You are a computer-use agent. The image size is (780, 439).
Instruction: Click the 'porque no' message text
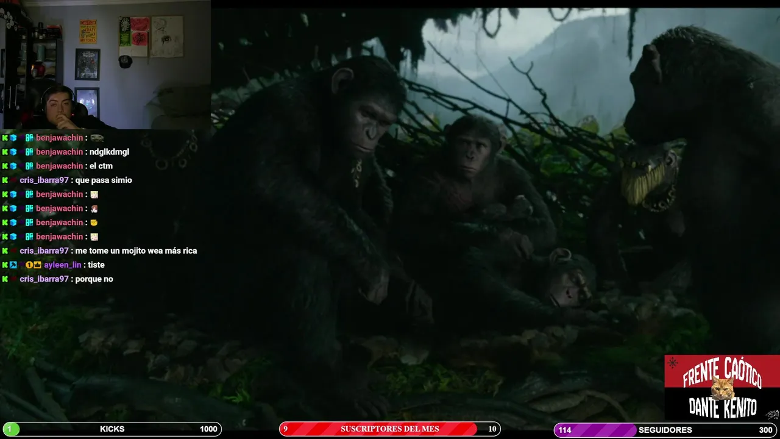[94, 279]
